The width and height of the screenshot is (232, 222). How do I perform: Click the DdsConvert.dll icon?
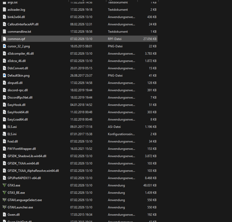[4, 68]
